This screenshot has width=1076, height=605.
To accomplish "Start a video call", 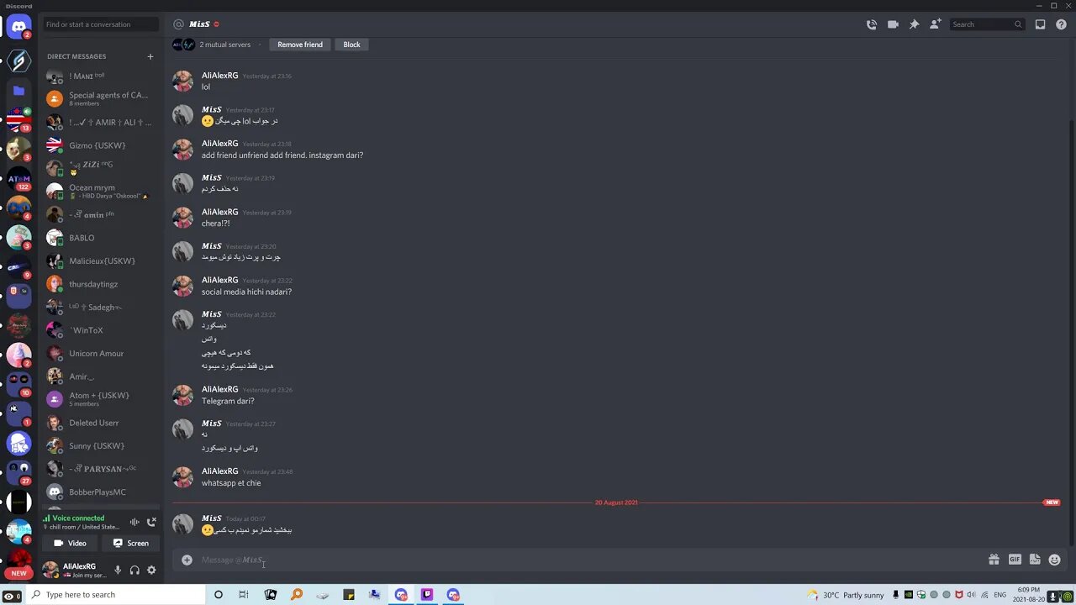I will tap(893, 24).
